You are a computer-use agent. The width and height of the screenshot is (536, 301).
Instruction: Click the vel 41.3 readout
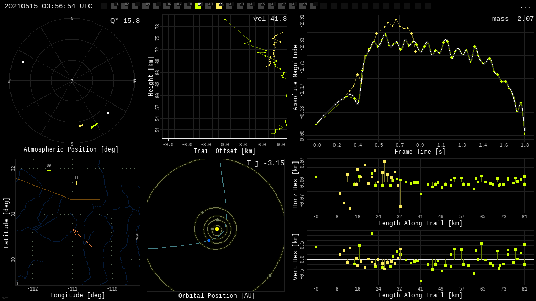pyautogui.click(x=270, y=19)
